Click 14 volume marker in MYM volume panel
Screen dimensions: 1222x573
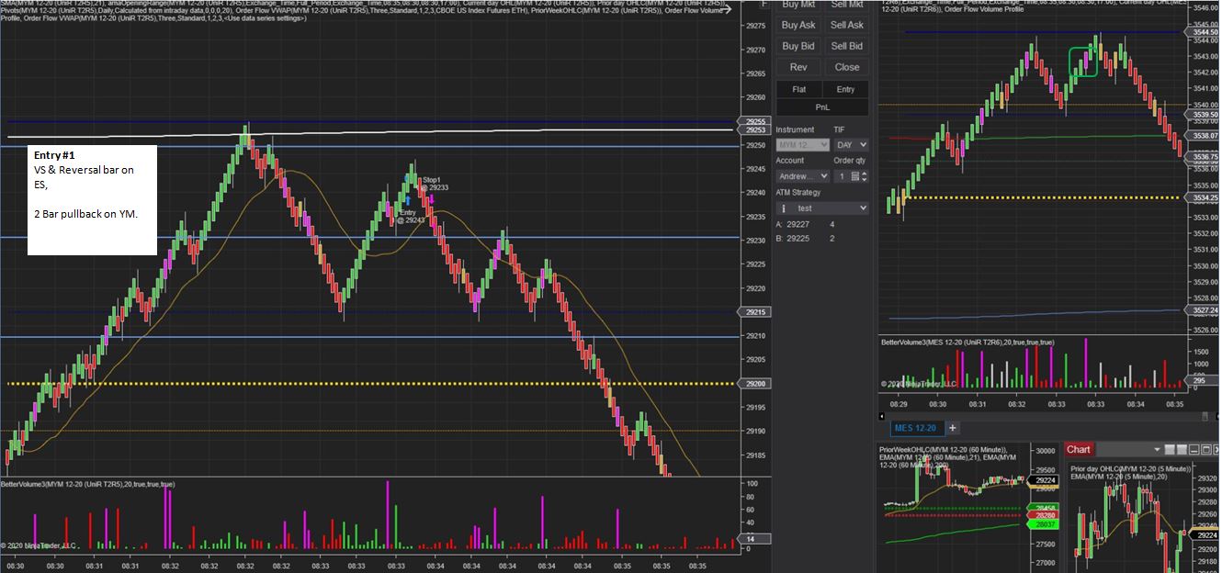tap(752, 539)
